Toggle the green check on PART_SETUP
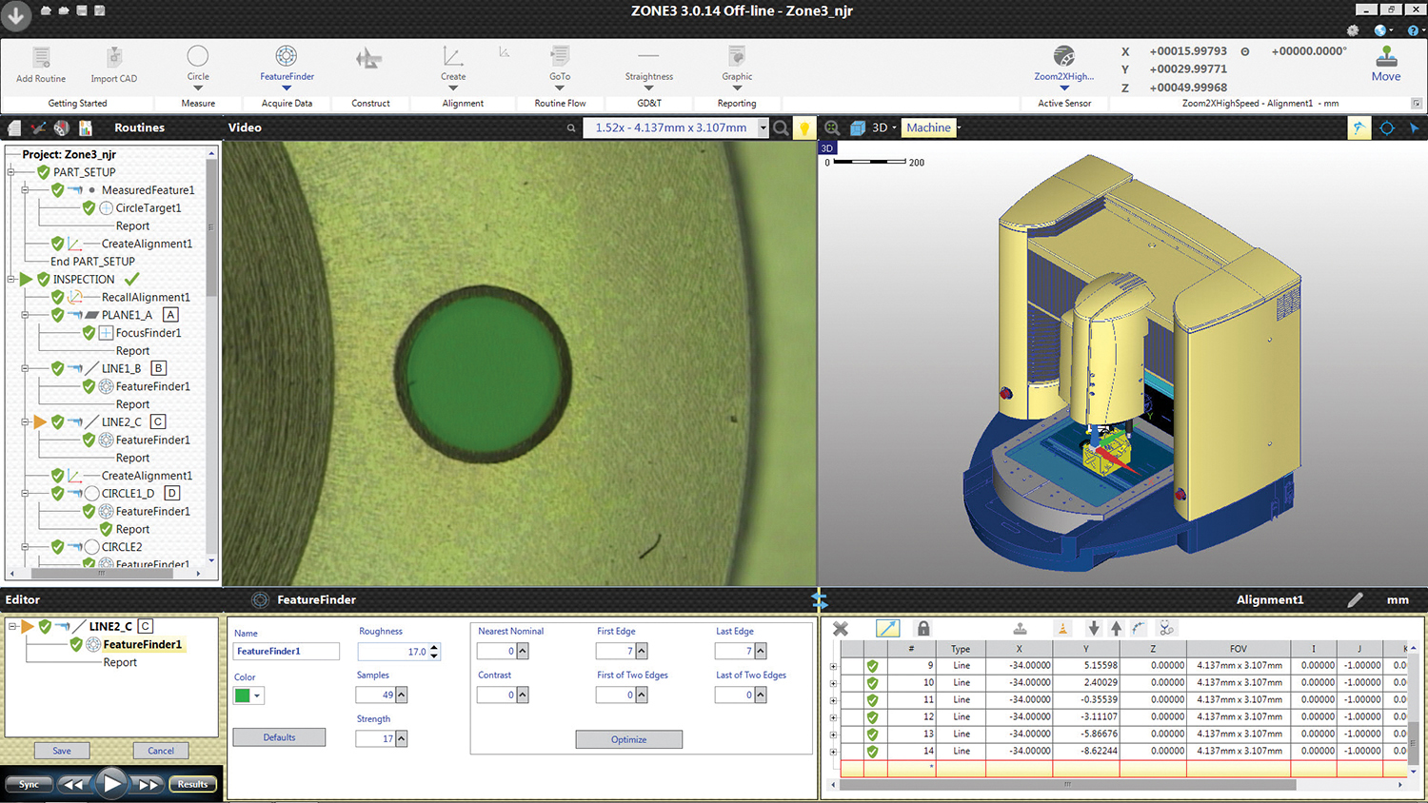Screen dimensions: 1428x803 point(44,172)
